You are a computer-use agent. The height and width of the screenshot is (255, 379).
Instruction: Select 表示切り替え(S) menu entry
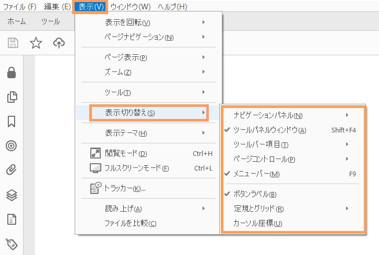click(x=148, y=113)
